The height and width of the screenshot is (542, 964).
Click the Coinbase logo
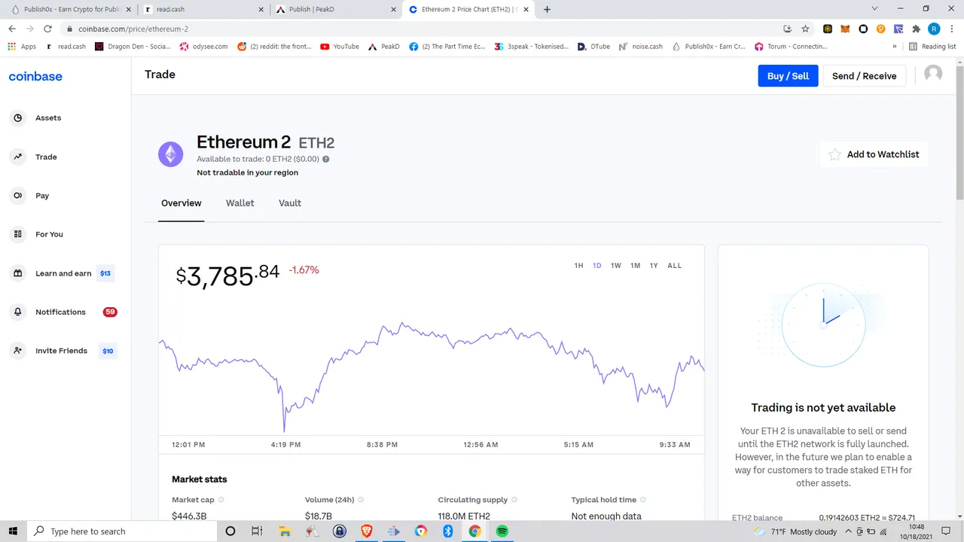click(35, 76)
